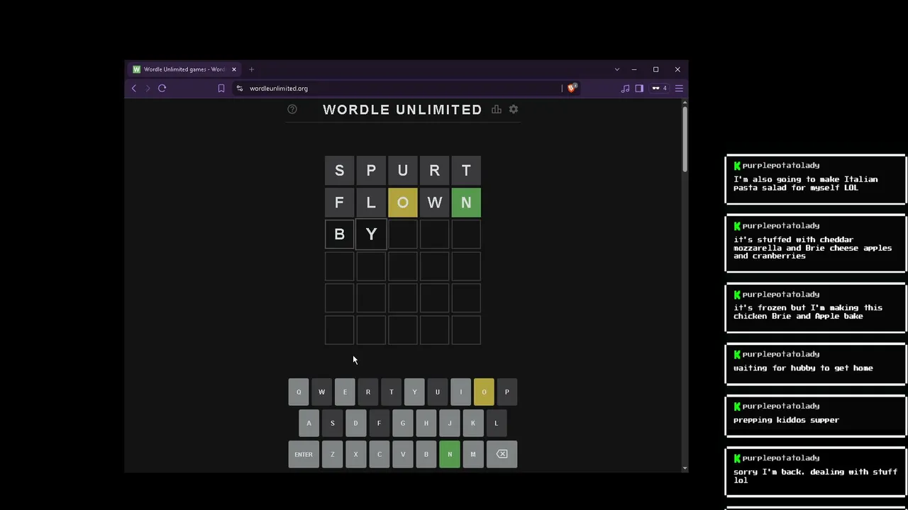
Task: Reload the page
Action: coord(162,89)
